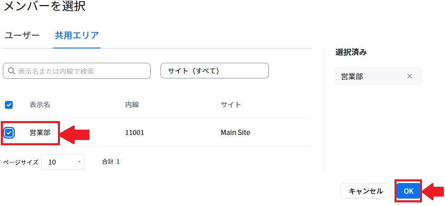Image resolution: width=445 pixels, height=206 pixels.
Task: Select the 営業部 name in the table row
Action: point(40,133)
